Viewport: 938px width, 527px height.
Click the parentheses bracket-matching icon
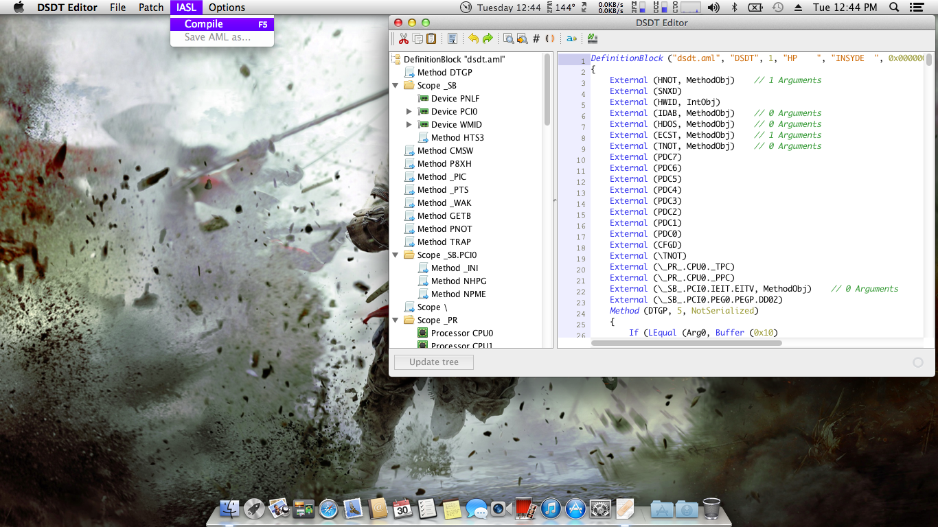point(549,38)
